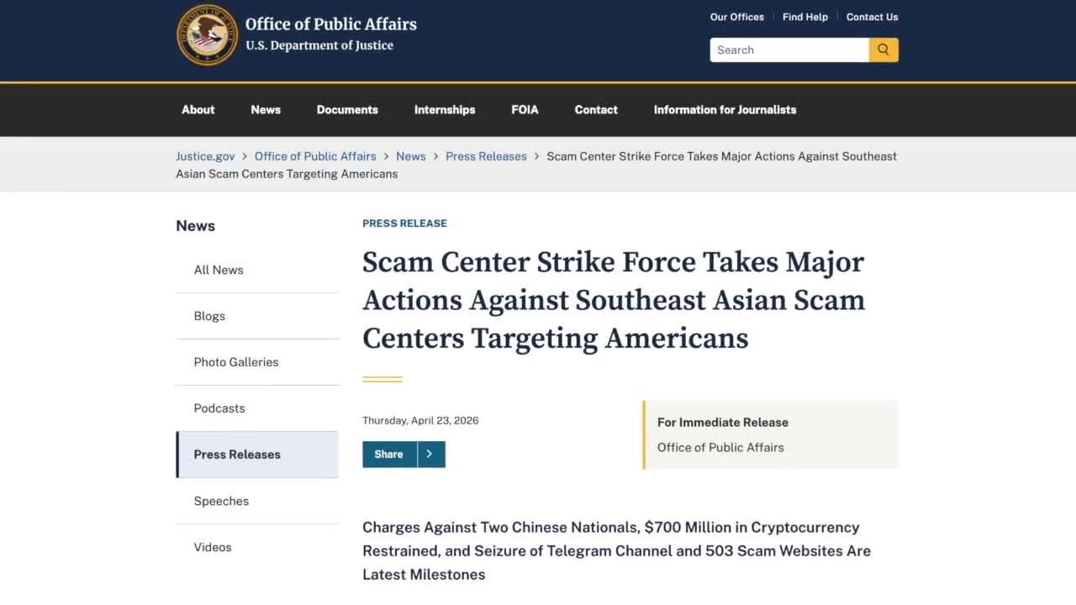Select FOIA in the navigation bar

[525, 109]
